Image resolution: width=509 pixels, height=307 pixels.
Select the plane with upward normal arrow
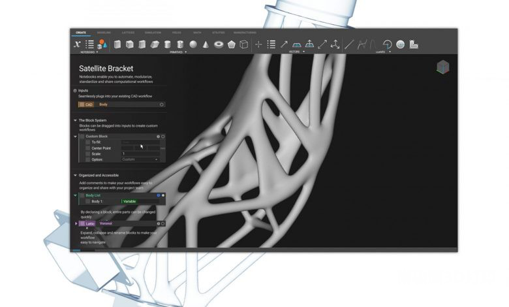coord(309,44)
